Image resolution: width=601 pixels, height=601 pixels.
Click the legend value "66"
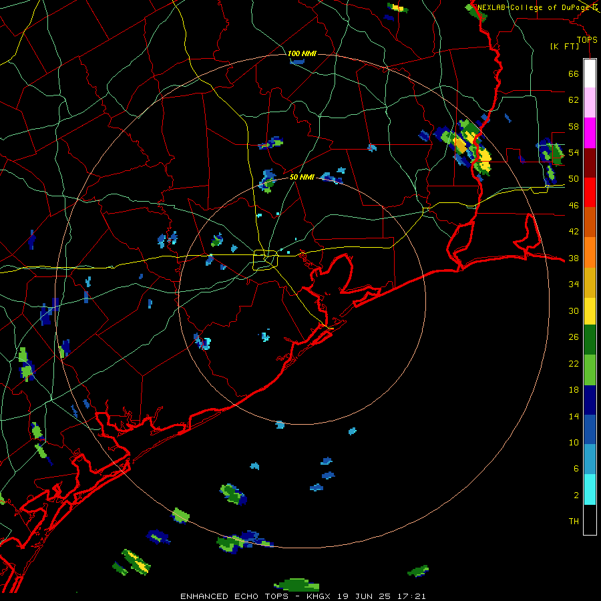click(574, 74)
